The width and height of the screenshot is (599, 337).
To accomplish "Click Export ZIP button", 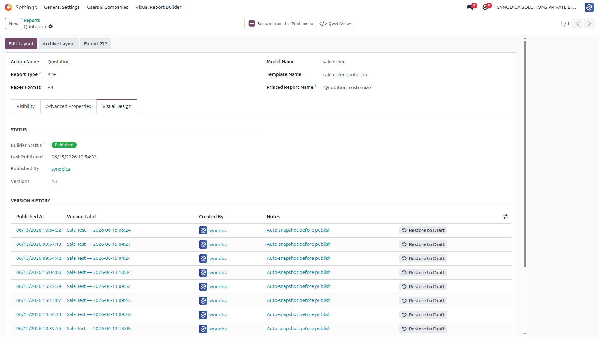I will click(95, 44).
